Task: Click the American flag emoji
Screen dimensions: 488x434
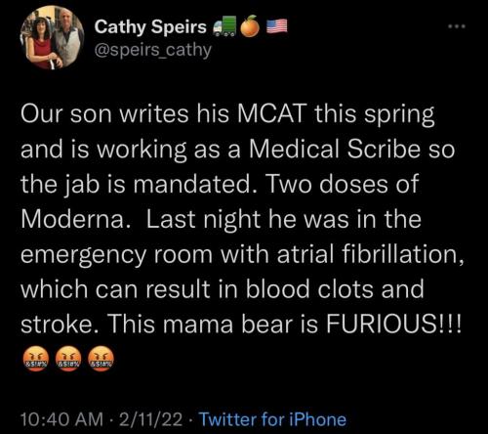Action: 277,26
